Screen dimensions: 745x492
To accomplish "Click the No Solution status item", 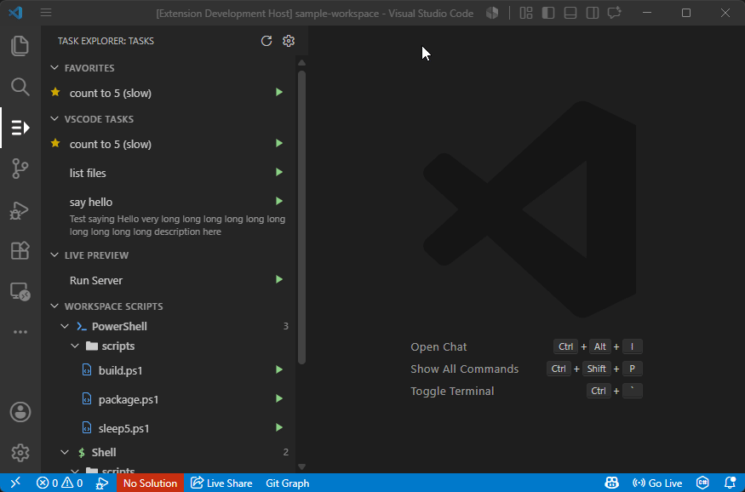I will 150,483.
